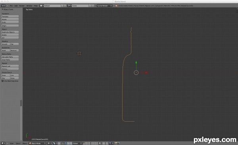Click the viewport shading selector icon
This screenshot has height=145, width=238.
tap(49, 143)
